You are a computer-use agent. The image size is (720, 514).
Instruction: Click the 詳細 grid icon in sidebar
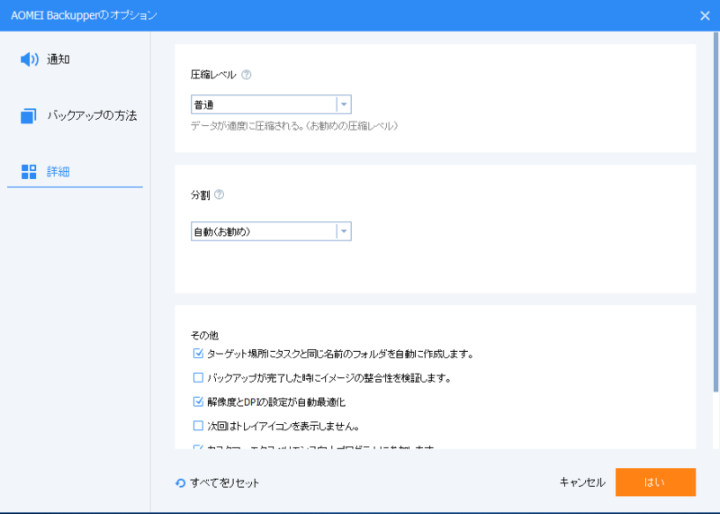click(29, 171)
